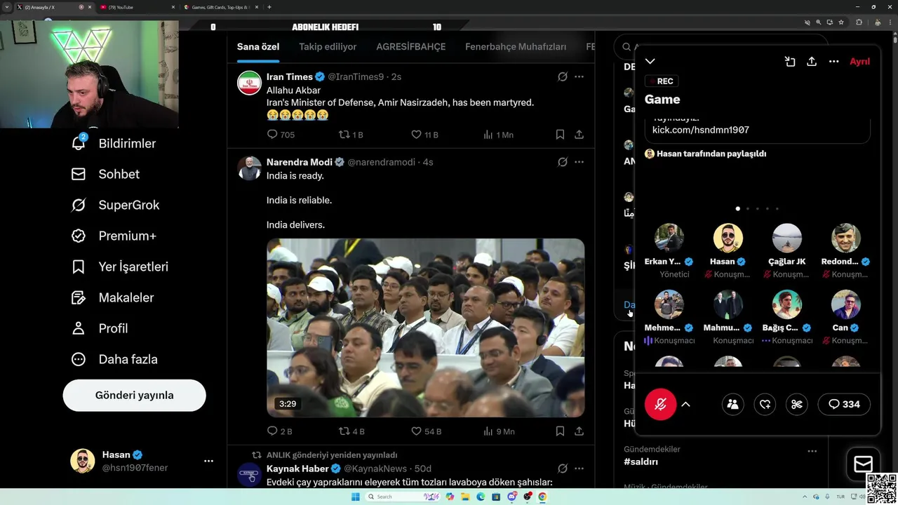This screenshot has width=898, height=505.
Task: Click taskbar Search field
Action: [x=403, y=497]
